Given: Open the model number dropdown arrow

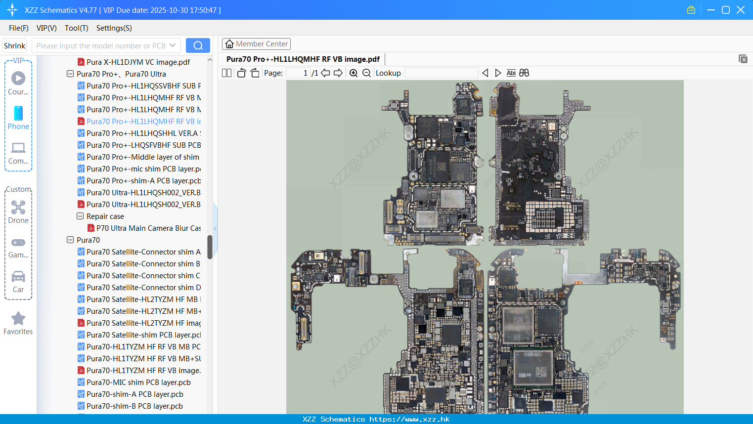Looking at the screenshot, I should click(x=173, y=45).
